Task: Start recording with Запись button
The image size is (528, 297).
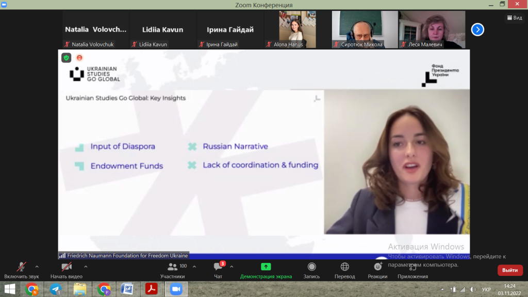Action: click(x=311, y=270)
